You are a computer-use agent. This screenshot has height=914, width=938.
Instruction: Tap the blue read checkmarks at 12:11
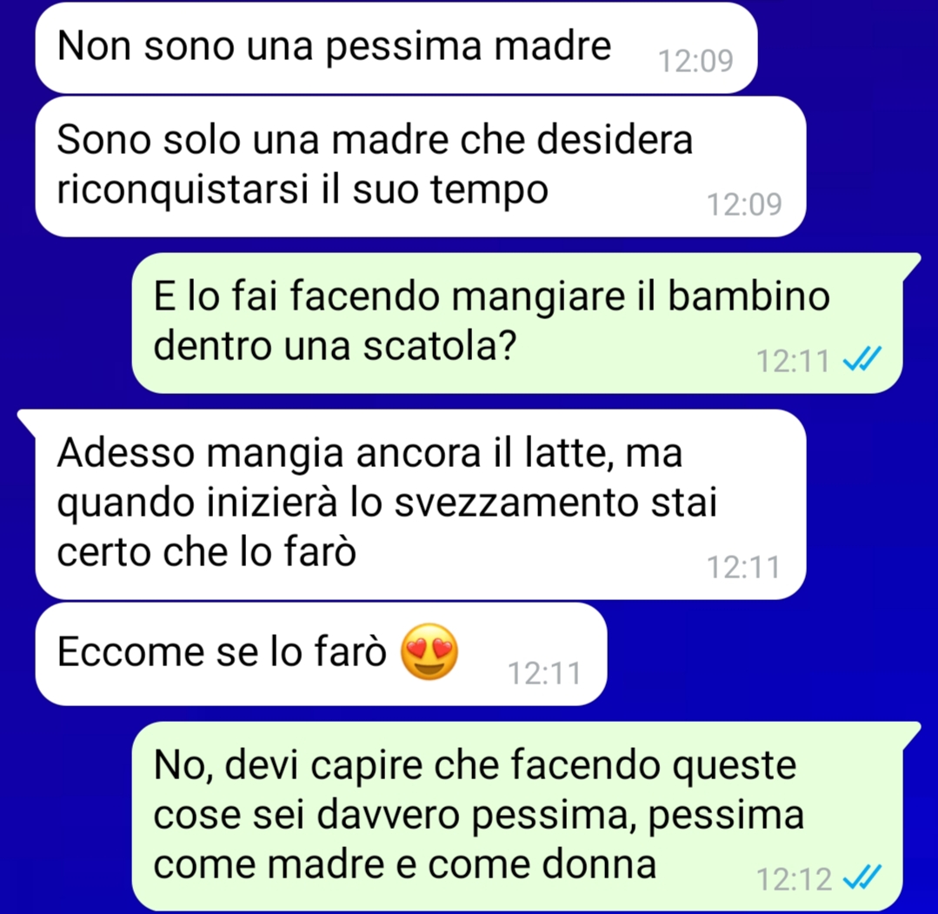[862, 359]
